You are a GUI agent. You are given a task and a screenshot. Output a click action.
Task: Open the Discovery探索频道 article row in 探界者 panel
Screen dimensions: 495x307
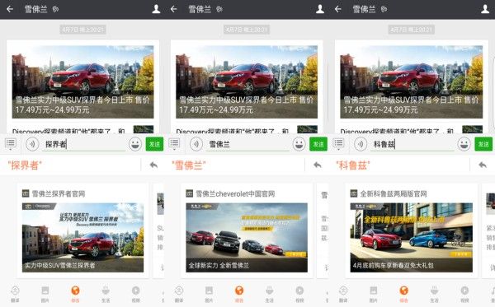click(82, 130)
